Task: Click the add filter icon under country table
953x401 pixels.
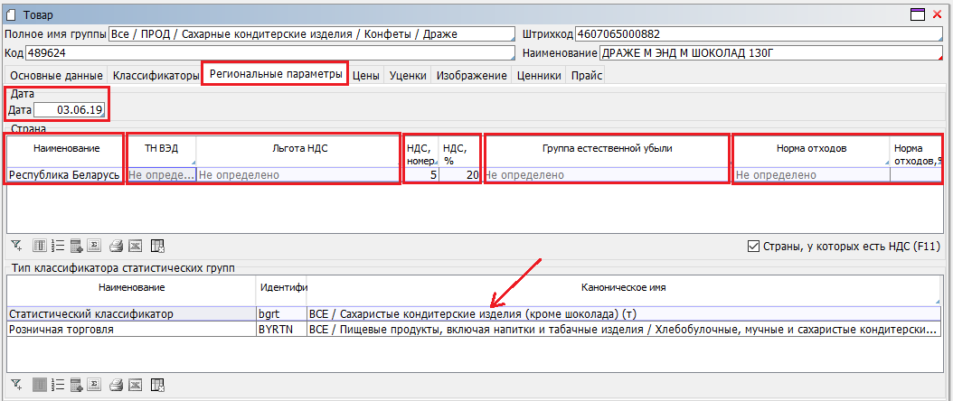Action: (15, 246)
